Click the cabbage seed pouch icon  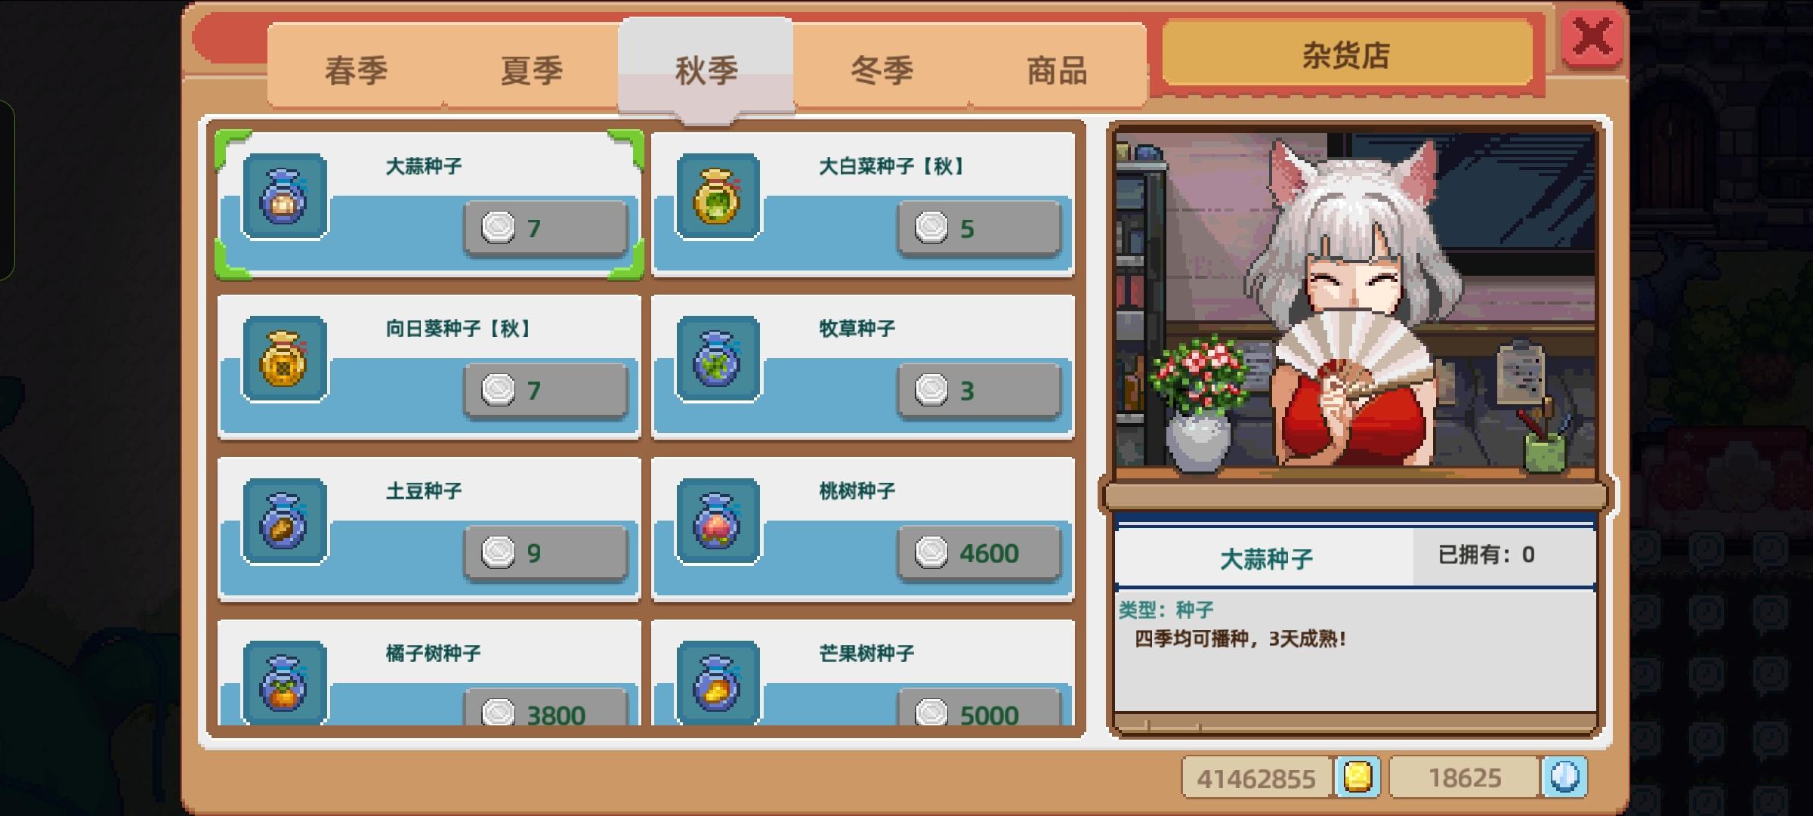(x=718, y=196)
